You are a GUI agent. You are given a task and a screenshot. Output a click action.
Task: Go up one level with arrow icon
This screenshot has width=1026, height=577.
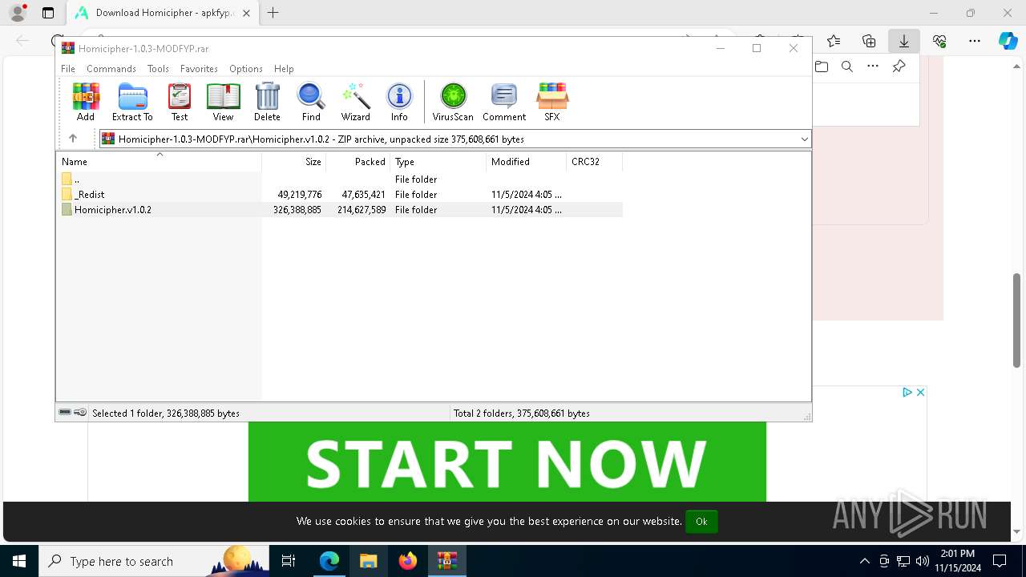[73, 139]
